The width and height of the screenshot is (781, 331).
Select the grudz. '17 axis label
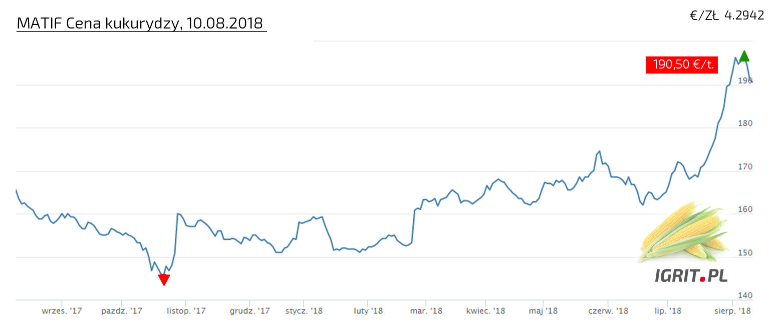point(249,311)
